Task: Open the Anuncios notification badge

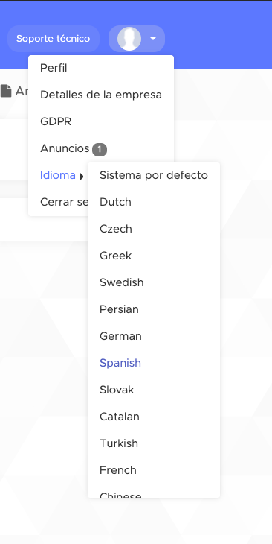Action: [x=100, y=150]
